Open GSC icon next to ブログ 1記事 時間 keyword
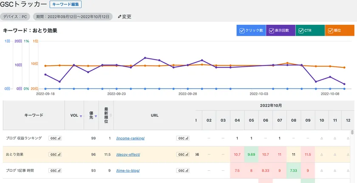The image size is (357, 183). [55, 171]
